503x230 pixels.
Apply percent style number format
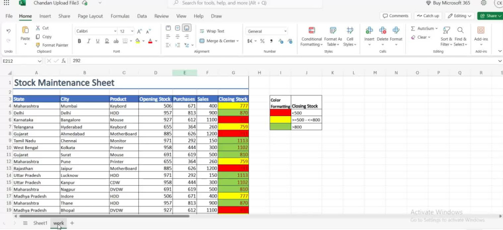[x=263, y=41]
